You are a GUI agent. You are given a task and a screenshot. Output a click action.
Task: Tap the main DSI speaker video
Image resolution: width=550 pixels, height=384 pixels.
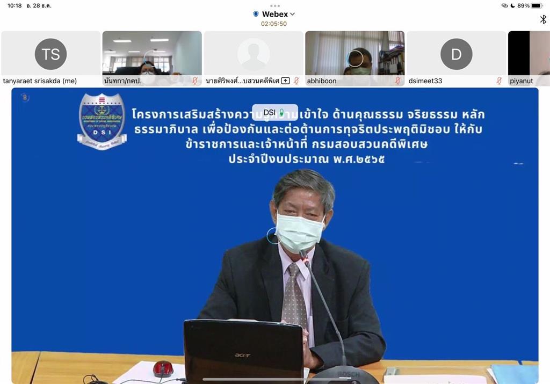274,242
